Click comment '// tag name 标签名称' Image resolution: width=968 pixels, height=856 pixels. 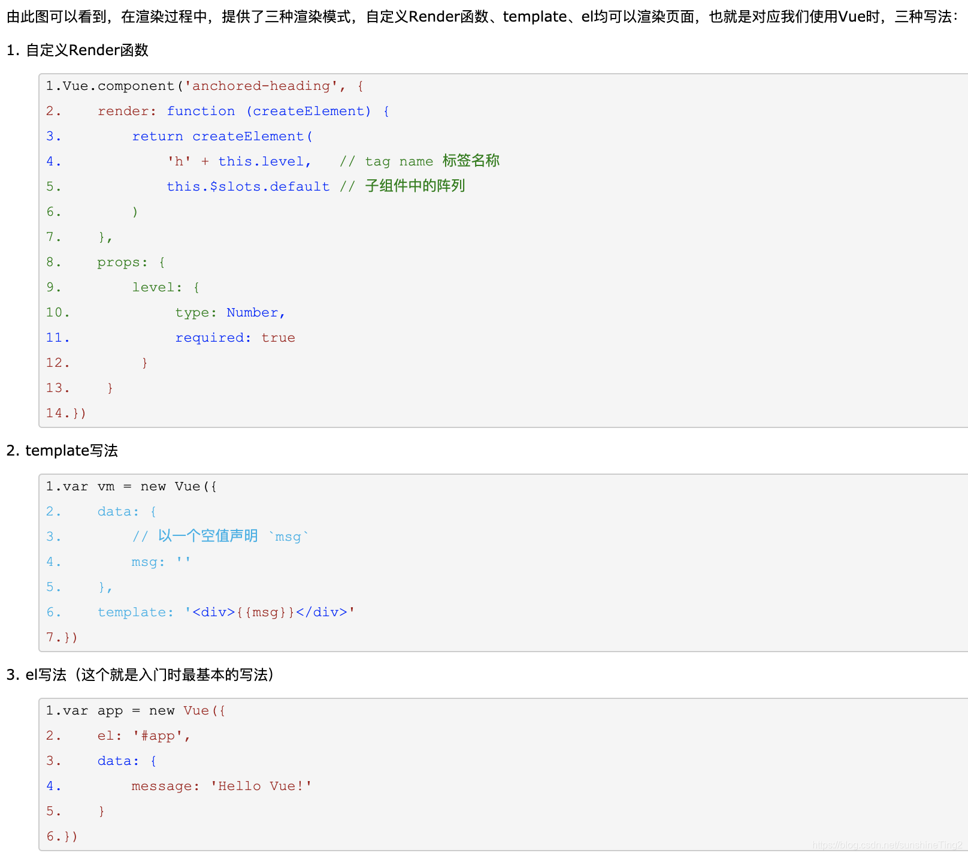point(419,161)
